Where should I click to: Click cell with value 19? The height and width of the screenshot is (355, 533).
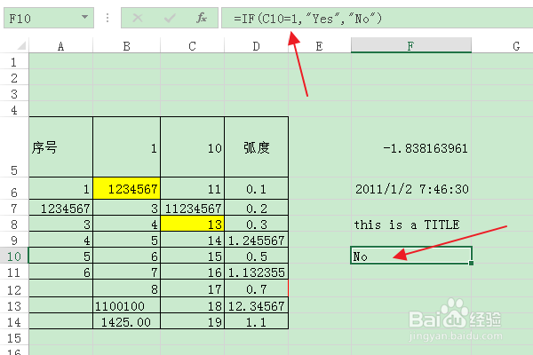pos(193,321)
